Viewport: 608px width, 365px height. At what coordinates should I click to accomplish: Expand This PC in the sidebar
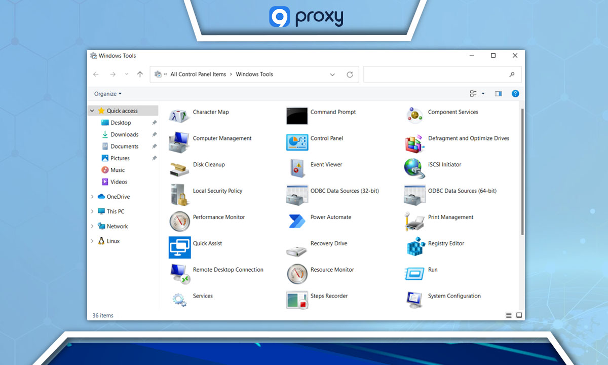(92, 211)
